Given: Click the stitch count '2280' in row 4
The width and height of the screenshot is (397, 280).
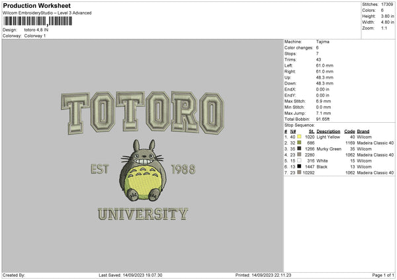Looking at the screenshot, I should [x=310, y=155].
